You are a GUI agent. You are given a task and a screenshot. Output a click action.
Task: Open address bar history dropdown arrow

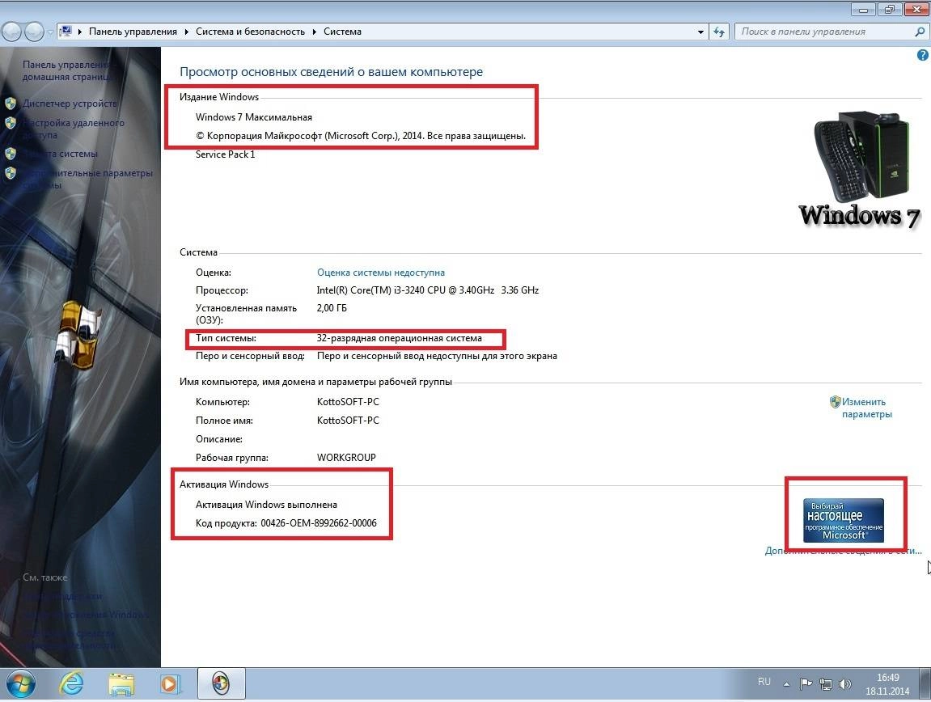pos(700,32)
